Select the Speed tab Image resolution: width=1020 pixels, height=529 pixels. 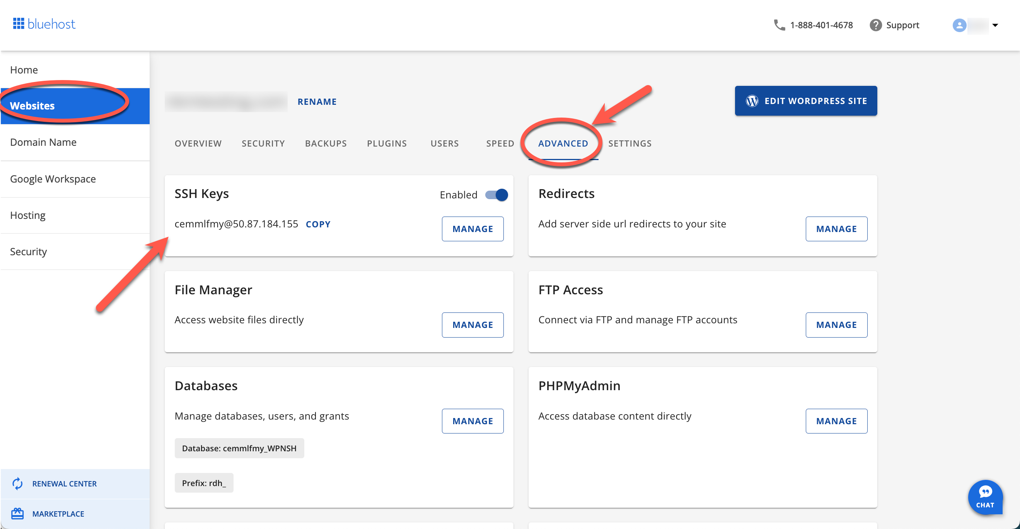500,143
